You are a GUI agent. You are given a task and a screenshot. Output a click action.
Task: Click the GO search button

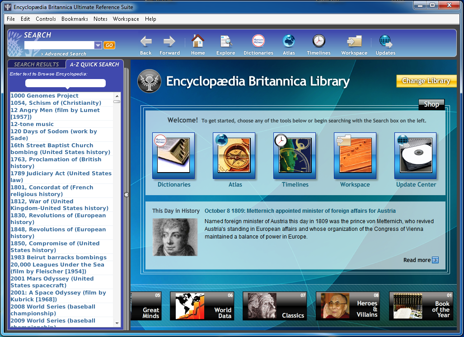(x=109, y=45)
